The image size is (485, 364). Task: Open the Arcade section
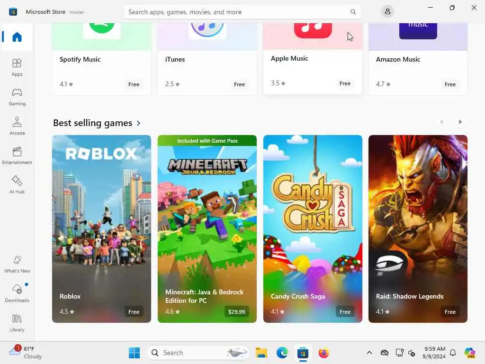[17, 126]
